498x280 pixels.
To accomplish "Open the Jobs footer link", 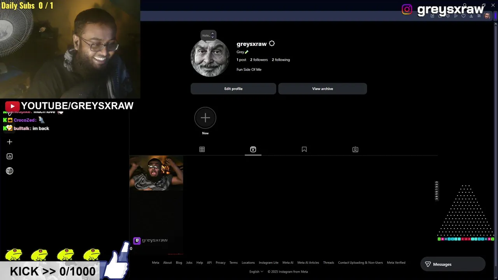I will [189, 262].
